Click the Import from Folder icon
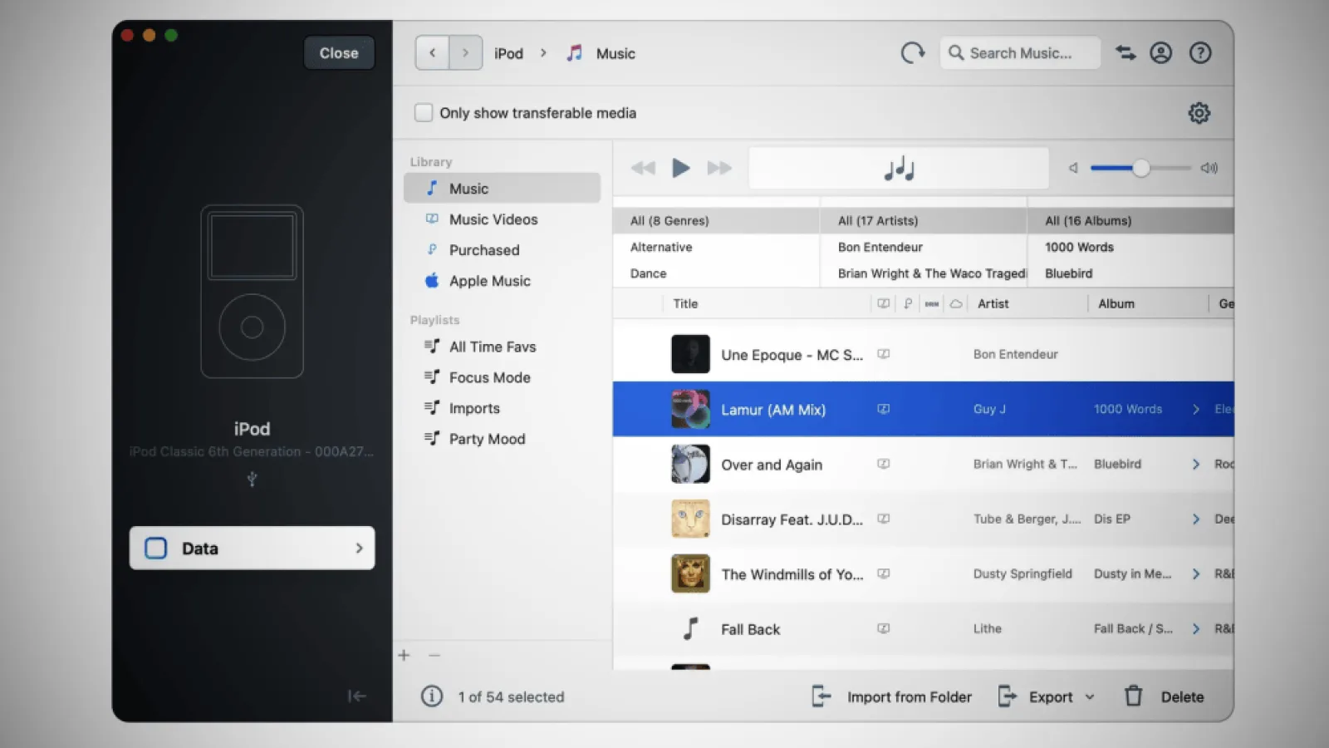 821,696
